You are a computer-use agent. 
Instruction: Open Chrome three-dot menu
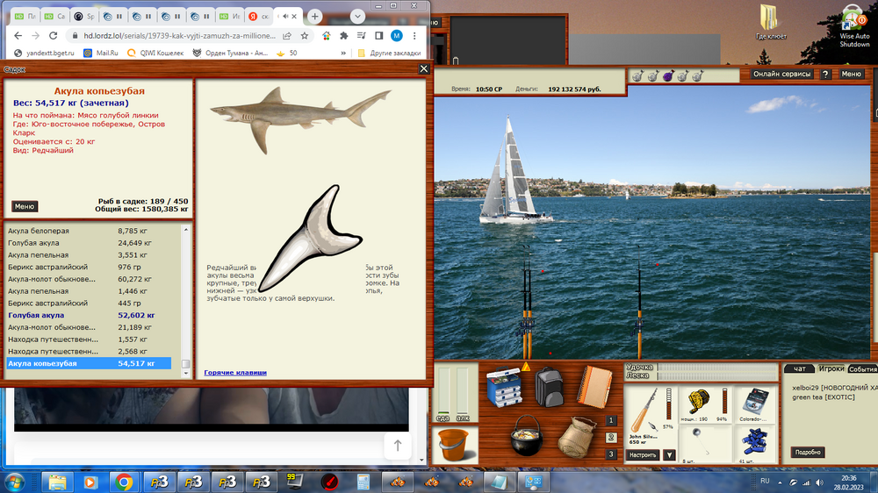tap(414, 35)
